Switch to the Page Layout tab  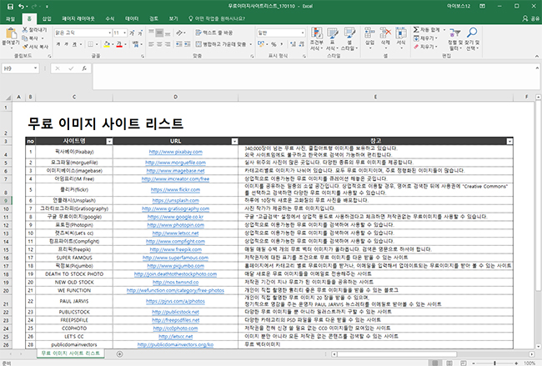[78, 18]
